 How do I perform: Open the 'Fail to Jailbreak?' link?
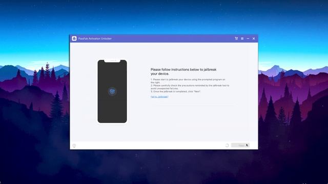pos(159,97)
